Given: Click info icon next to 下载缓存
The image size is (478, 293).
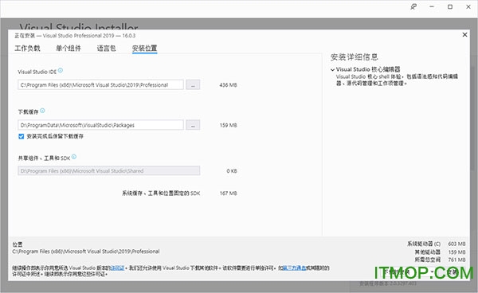Looking at the screenshot, I should [42, 111].
